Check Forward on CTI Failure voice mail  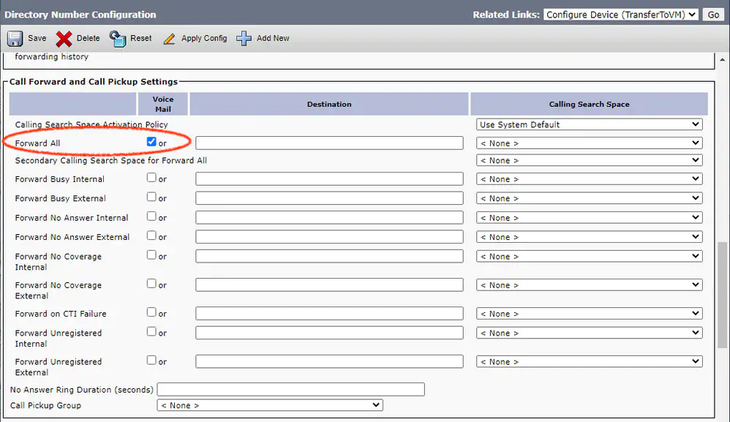151,312
